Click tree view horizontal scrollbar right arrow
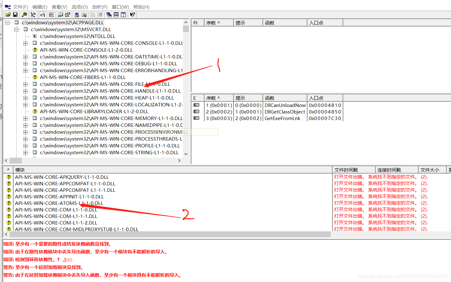The image size is (451, 282). tap(179, 160)
